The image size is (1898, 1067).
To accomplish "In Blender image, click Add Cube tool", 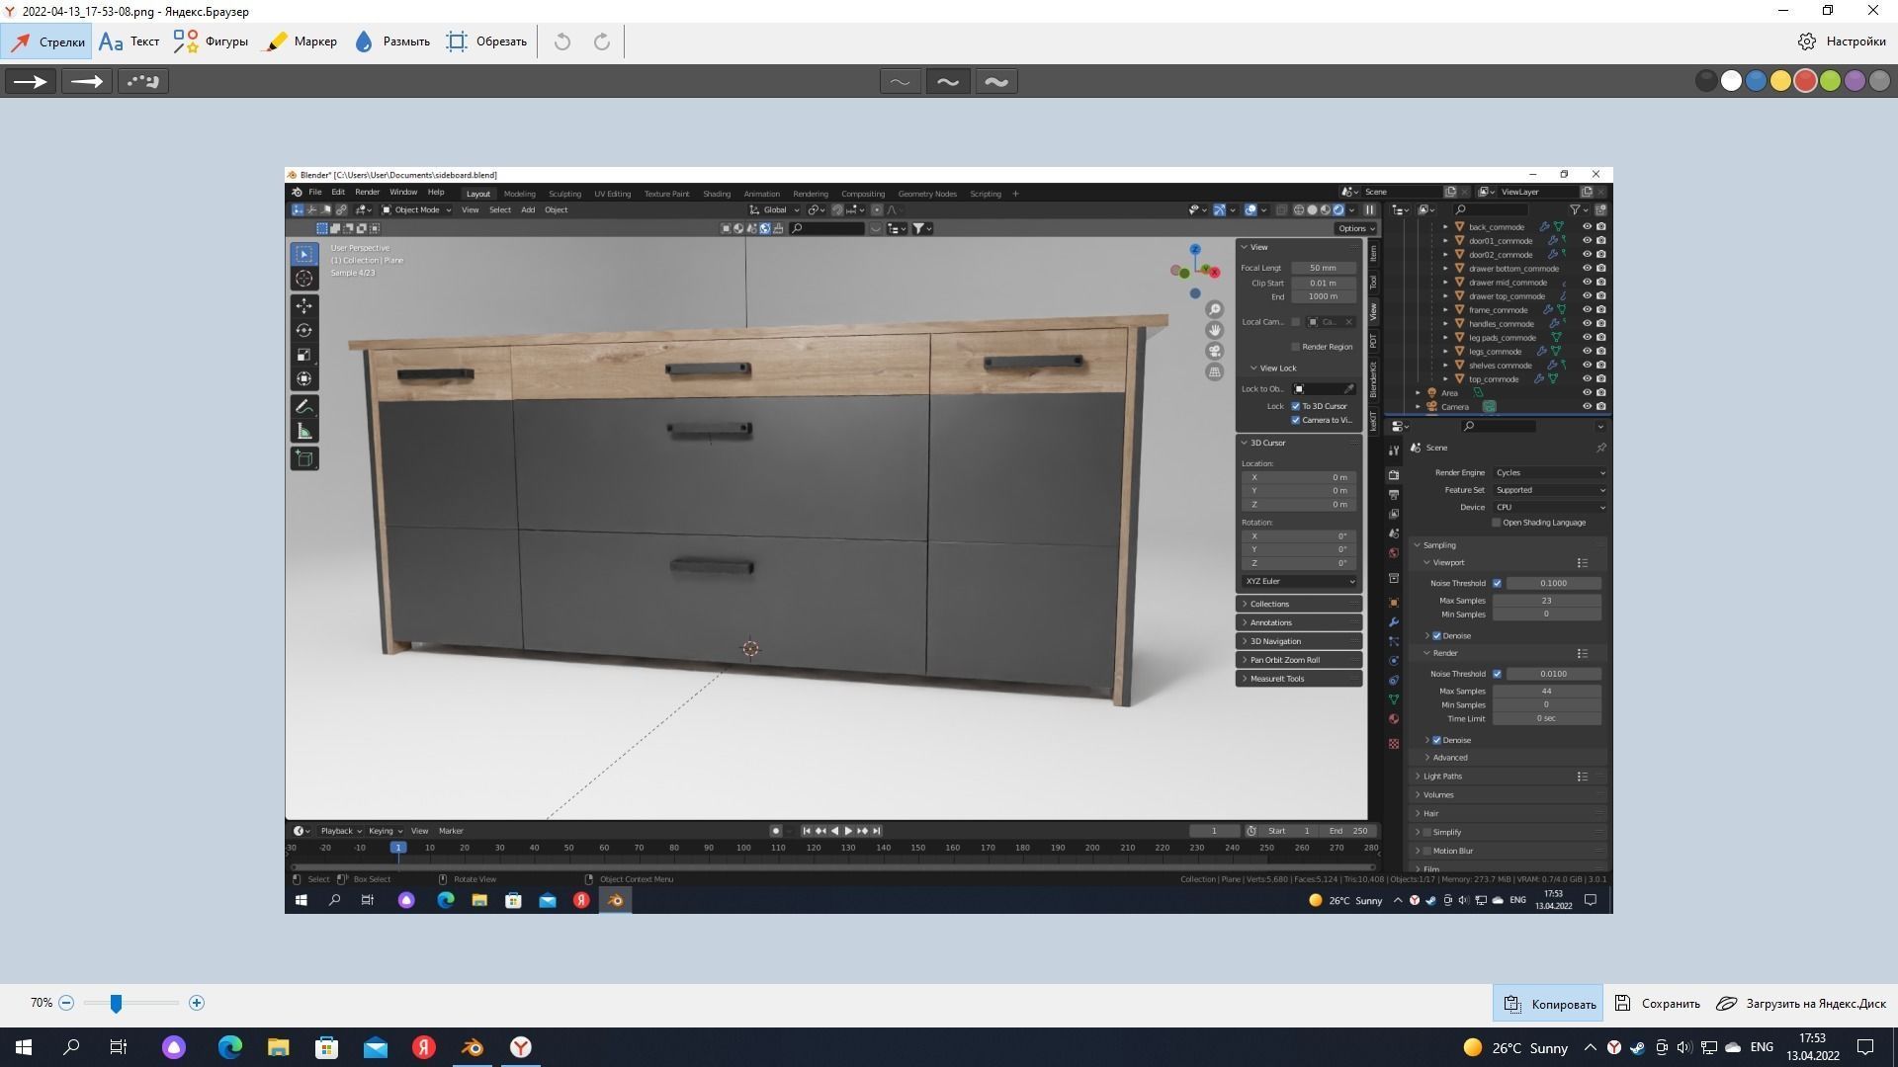I will 304,458.
